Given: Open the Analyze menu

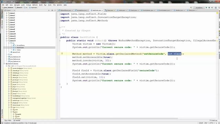Looking at the screenshot, I should 29,5.
